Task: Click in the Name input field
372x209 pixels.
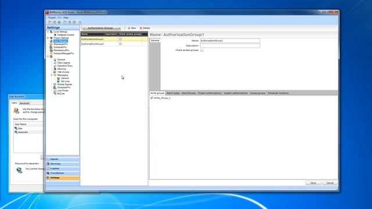Action: pos(230,41)
